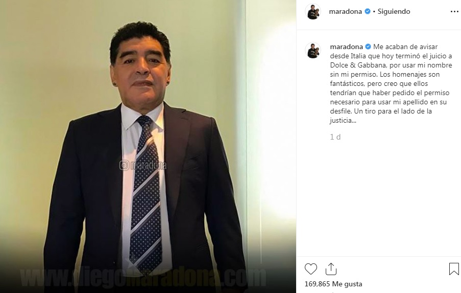This screenshot has width=461, height=293.
Task: Click the www.diegomaradona.com watermark text
Action: (x=143, y=276)
